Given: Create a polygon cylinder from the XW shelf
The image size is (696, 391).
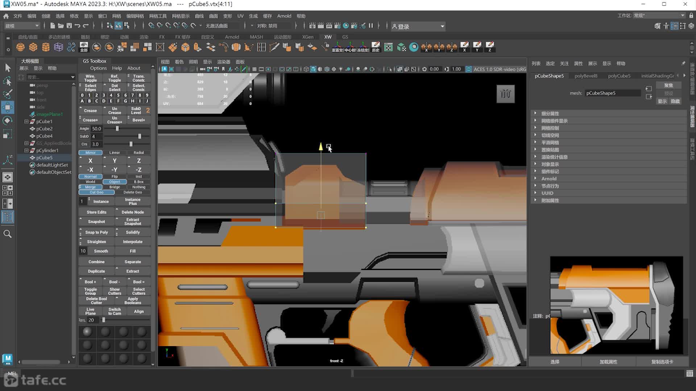Looking at the screenshot, I should click(x=46, y=47).
